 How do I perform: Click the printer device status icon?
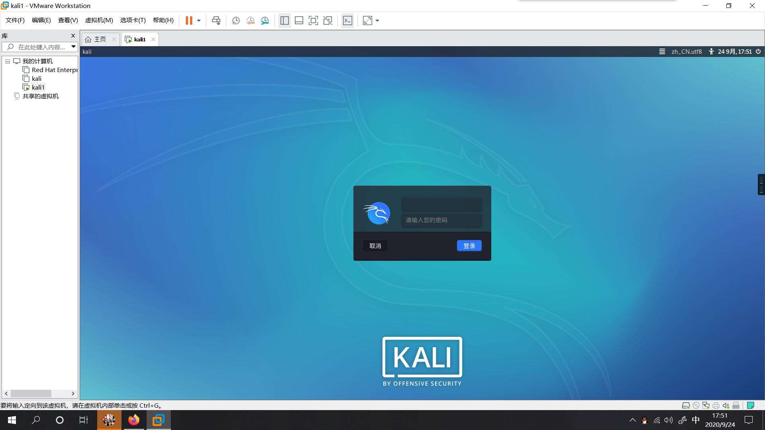click(x=716, y=406)
